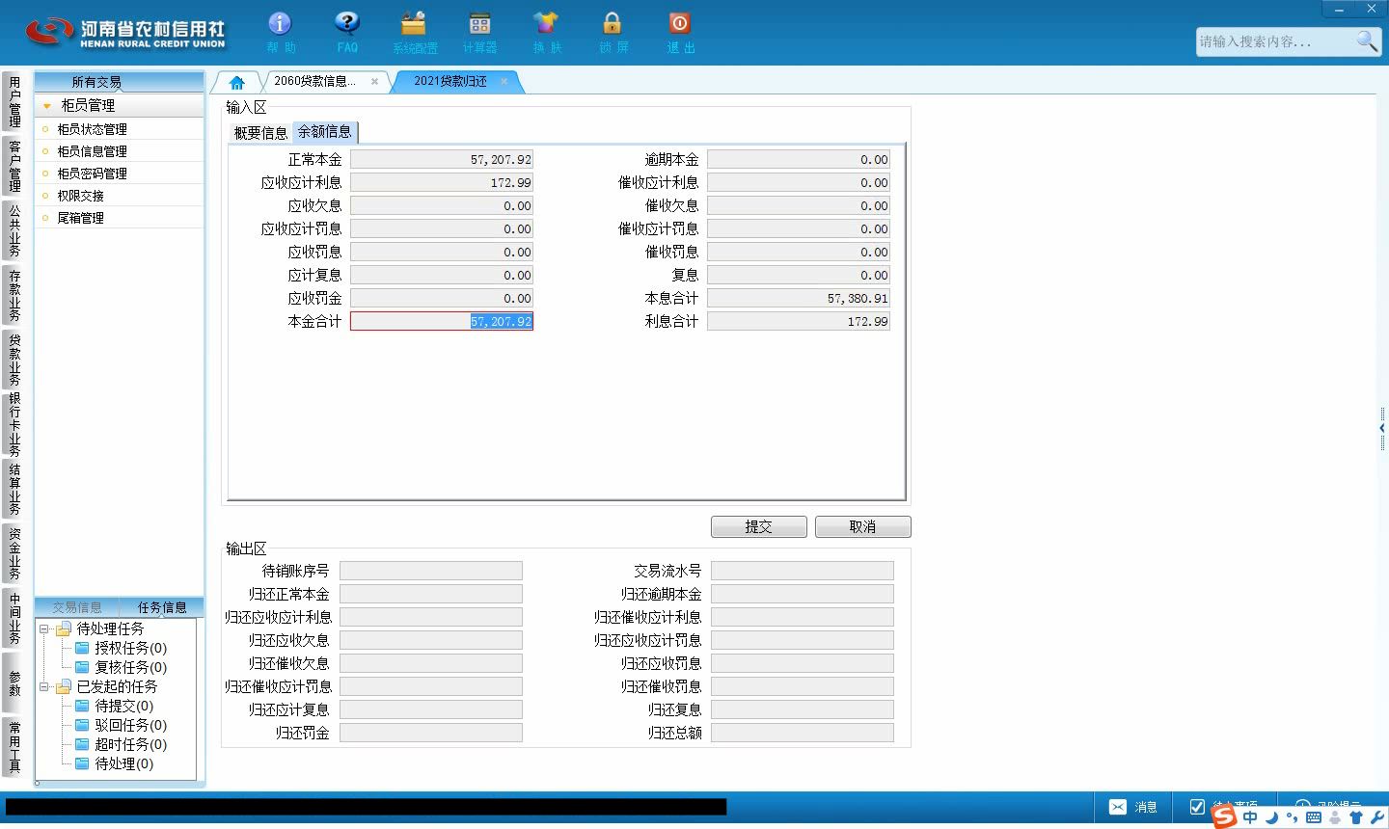Viewport: 1389px width, 829px height.
Task: Close the 2021贷款归还 tab
Action: point(504,82)
